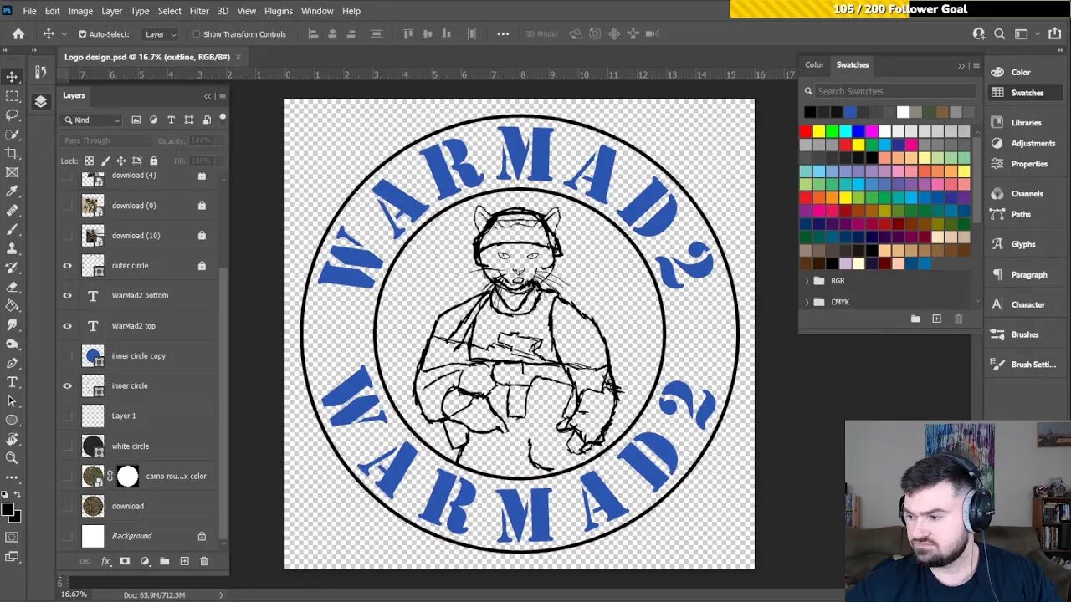Expand the RGB swatch group
Screen dimensions: 1071x602
pos(807,281)
